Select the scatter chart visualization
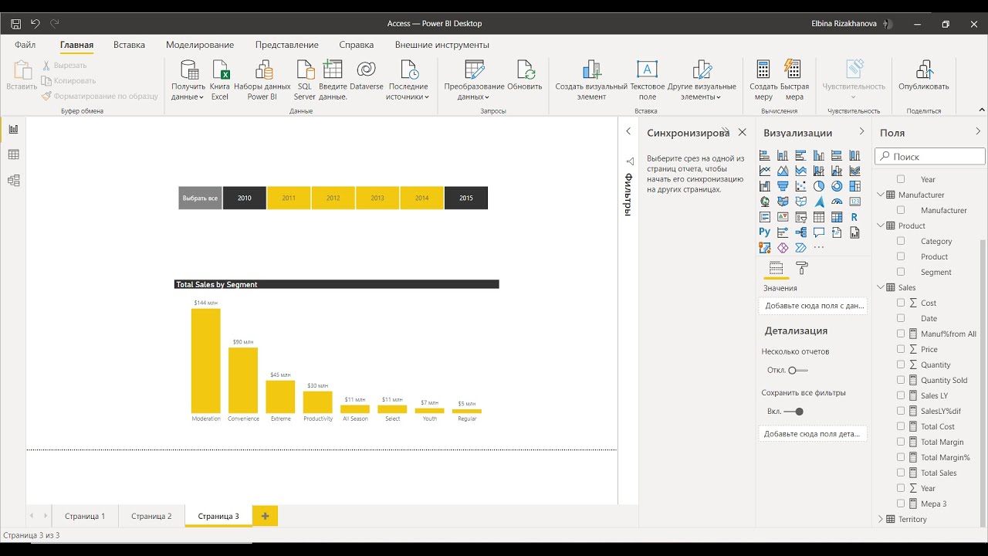The height and width of the screenshot is (556, 988). 800,186
